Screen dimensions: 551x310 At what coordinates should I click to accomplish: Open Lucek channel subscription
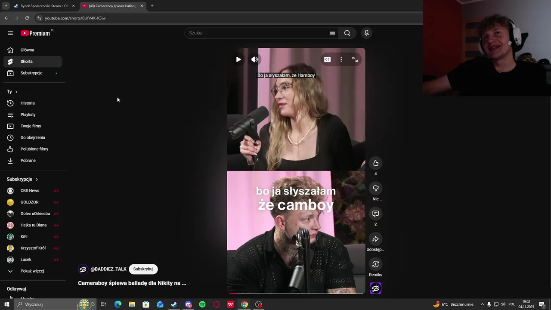tap(33, 260)
